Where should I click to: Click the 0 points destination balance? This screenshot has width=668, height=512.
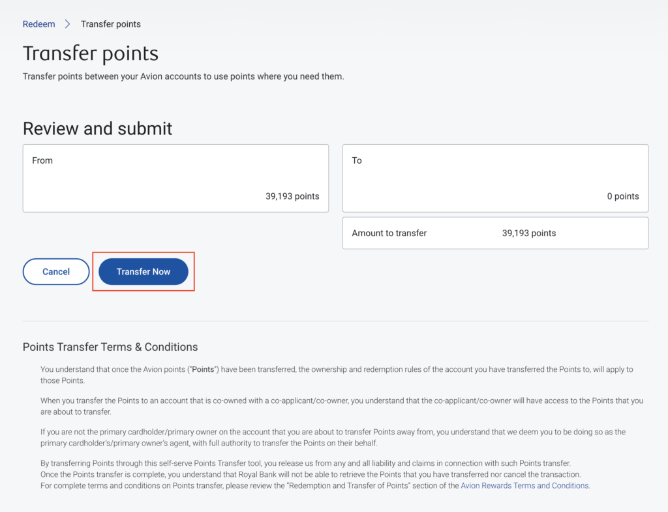pyautogui.click(x=622, y=196)
